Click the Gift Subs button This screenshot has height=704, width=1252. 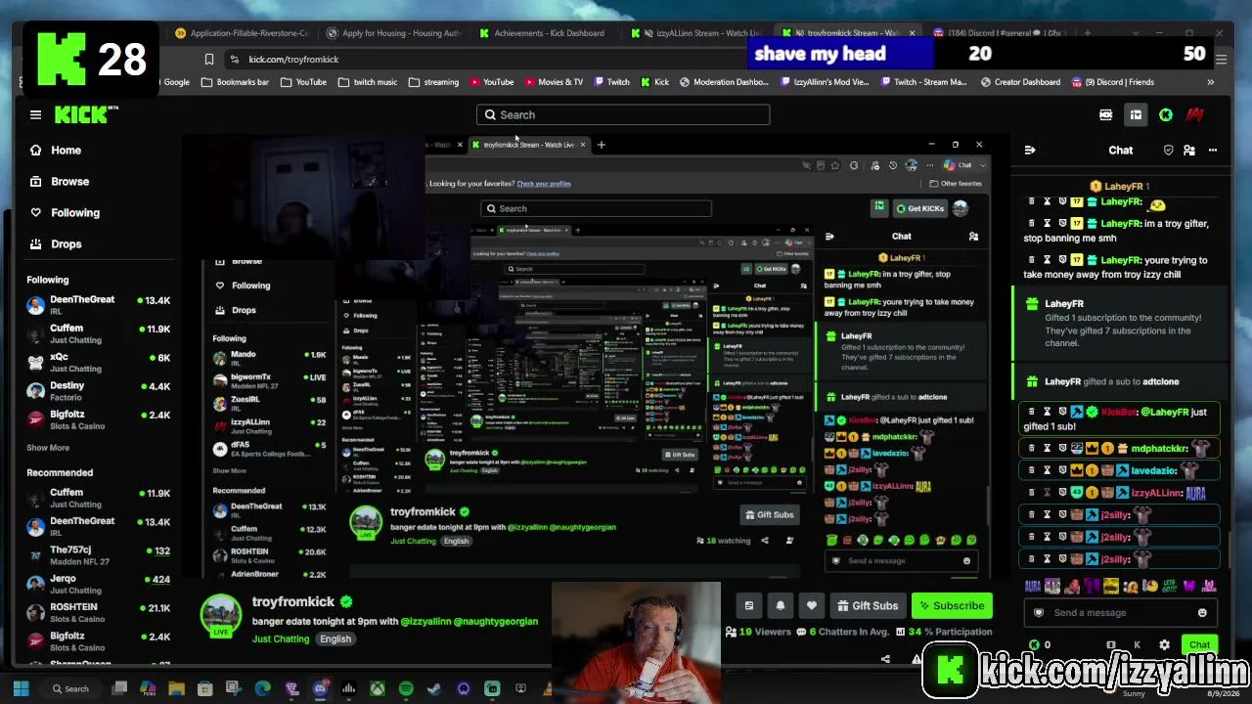tap(866, 605)
